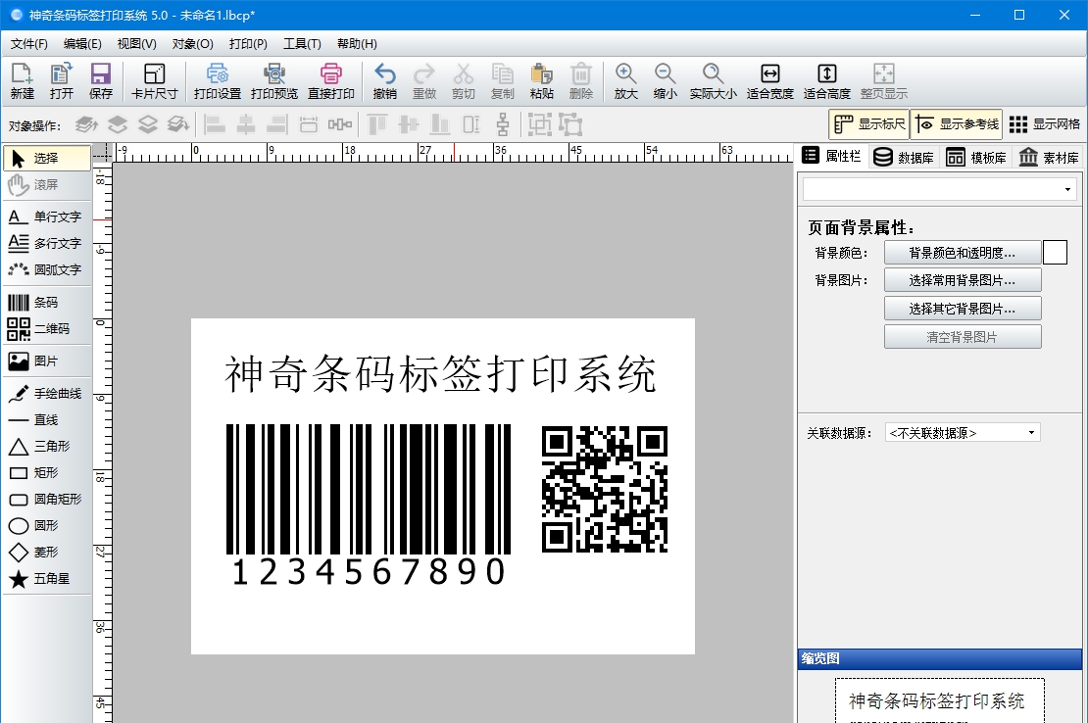Click the 卡片尺寸 card size icon
The height and width of the screenshot is (723, 1088).
point(154,78)
